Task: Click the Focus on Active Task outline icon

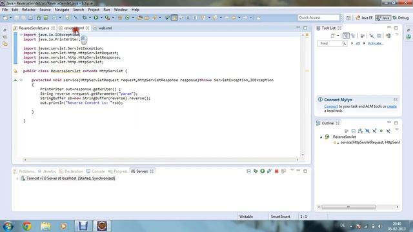Action: 347,131
